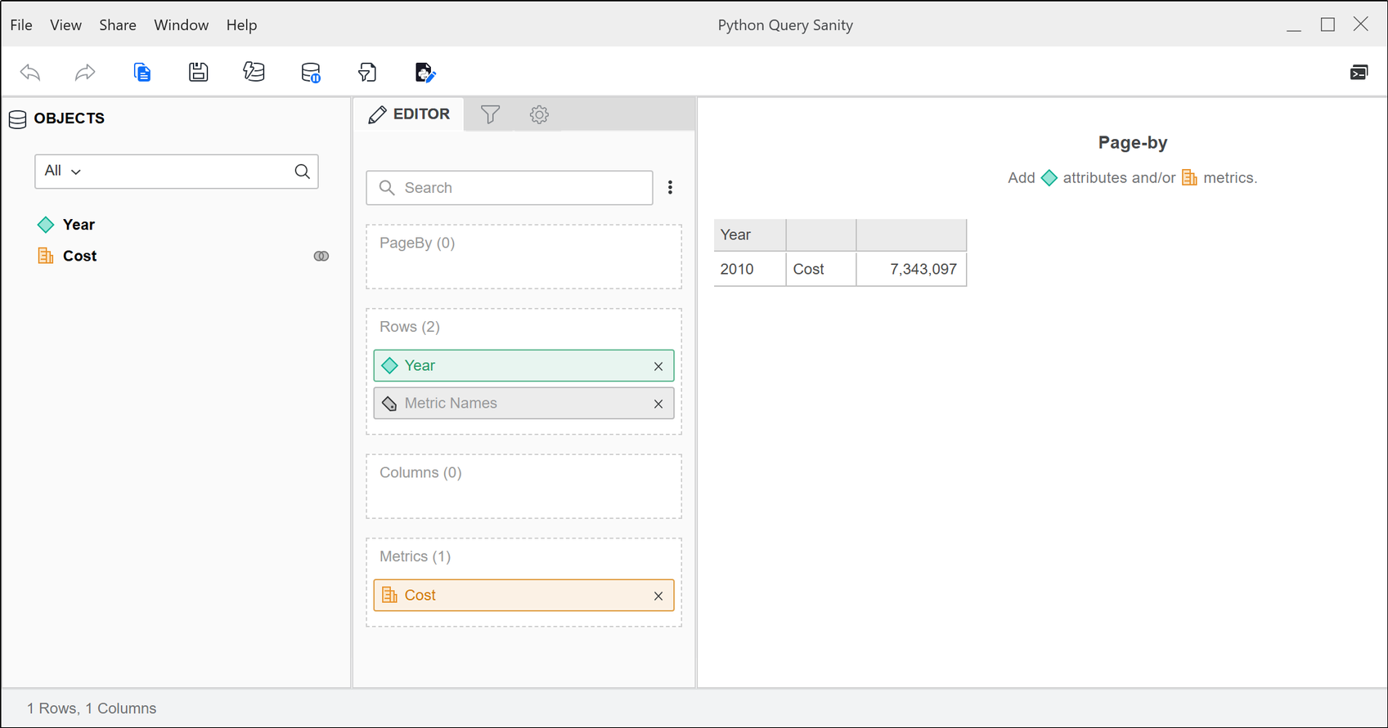Click the pause data retrieval icon
This screenshot has width=1388, height=728.
tap(311, 73)
